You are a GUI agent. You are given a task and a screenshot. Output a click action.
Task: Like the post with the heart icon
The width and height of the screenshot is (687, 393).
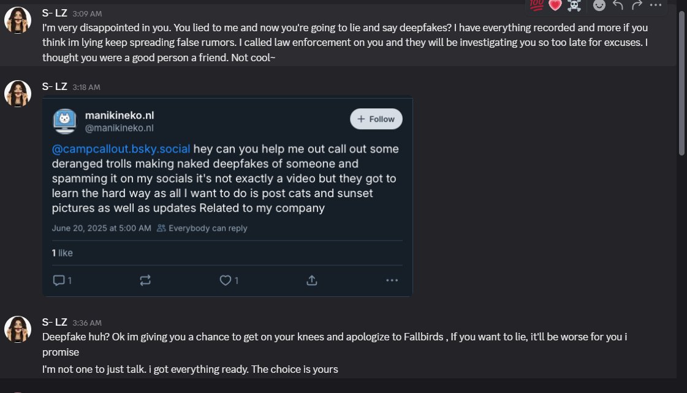(x=225, y=280)
